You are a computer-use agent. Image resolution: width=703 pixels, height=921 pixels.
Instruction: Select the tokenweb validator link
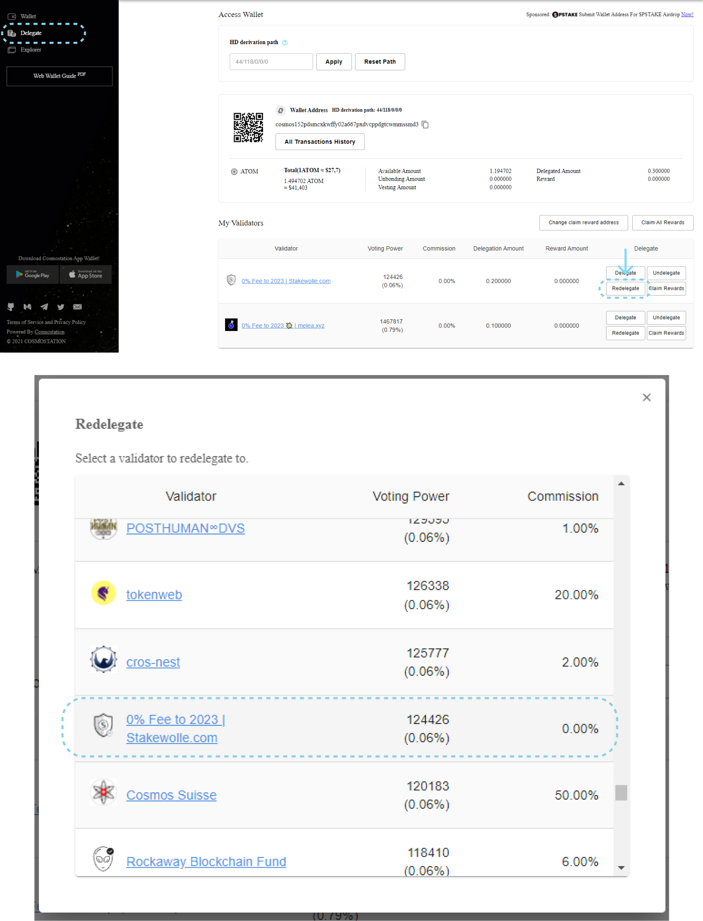click(x=154, y=595)
